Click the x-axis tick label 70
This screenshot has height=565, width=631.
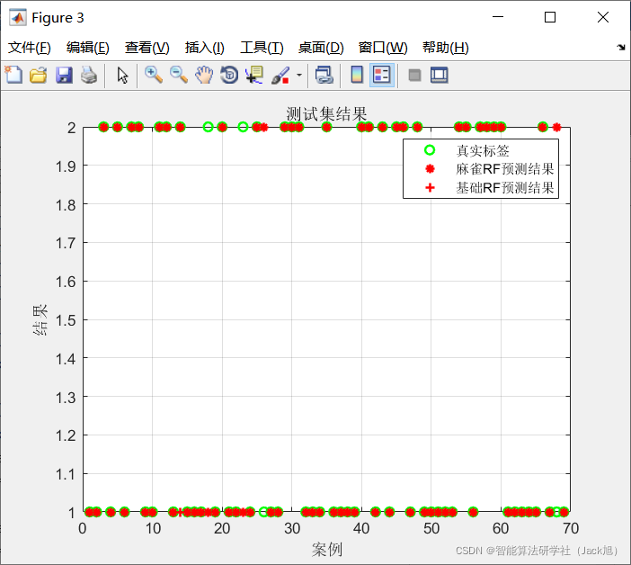click(570, 528)
